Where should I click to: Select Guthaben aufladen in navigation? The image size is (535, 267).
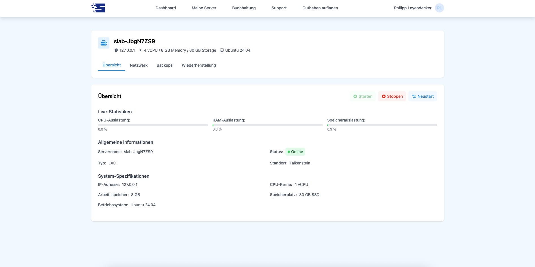[x=320, y=8]
